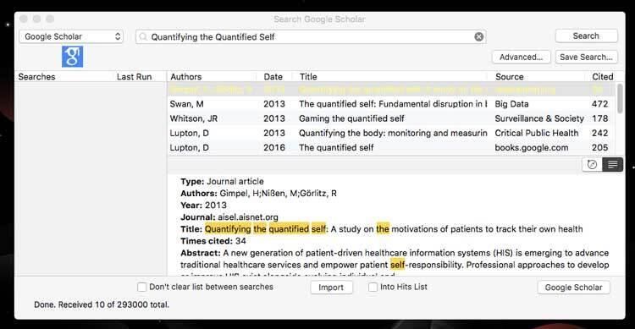Check the Into Hits List option
Image resolution: width=635 pixels, height=329 pixels.
[x=373, y=287]
